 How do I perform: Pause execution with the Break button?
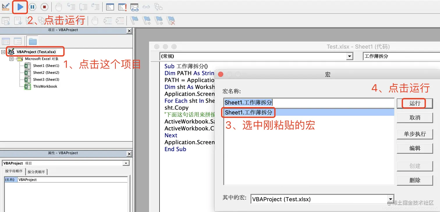point(32,7)
